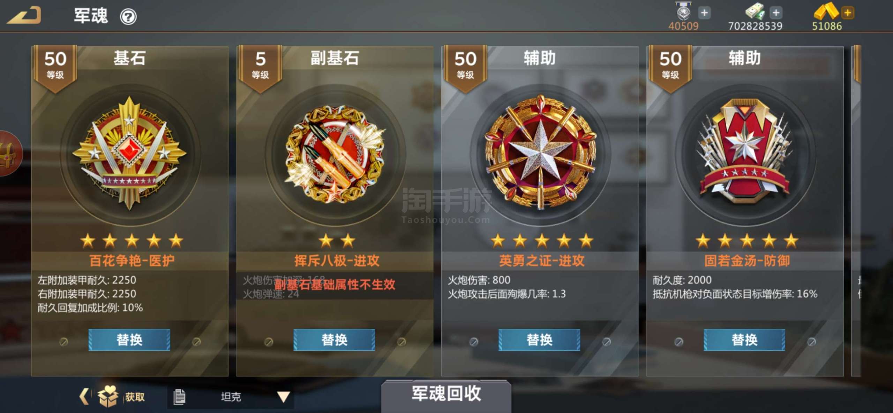893x413 pixels.
Task: Select the 基石 medal emblem image
Action: pyautogui.click(x=129, y=153)
